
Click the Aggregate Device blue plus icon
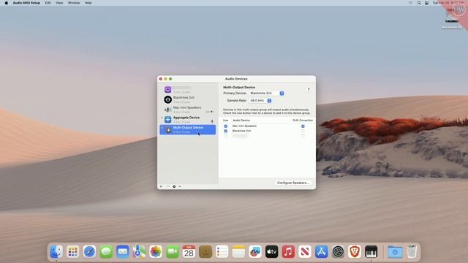coord(167,120)
